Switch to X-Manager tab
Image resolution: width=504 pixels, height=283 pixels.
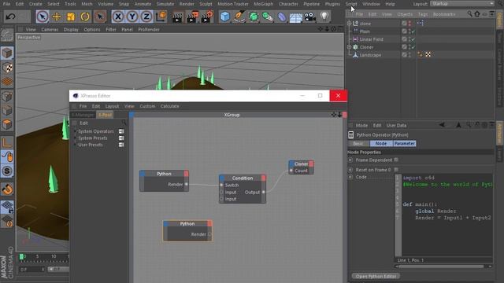(83, 115)
